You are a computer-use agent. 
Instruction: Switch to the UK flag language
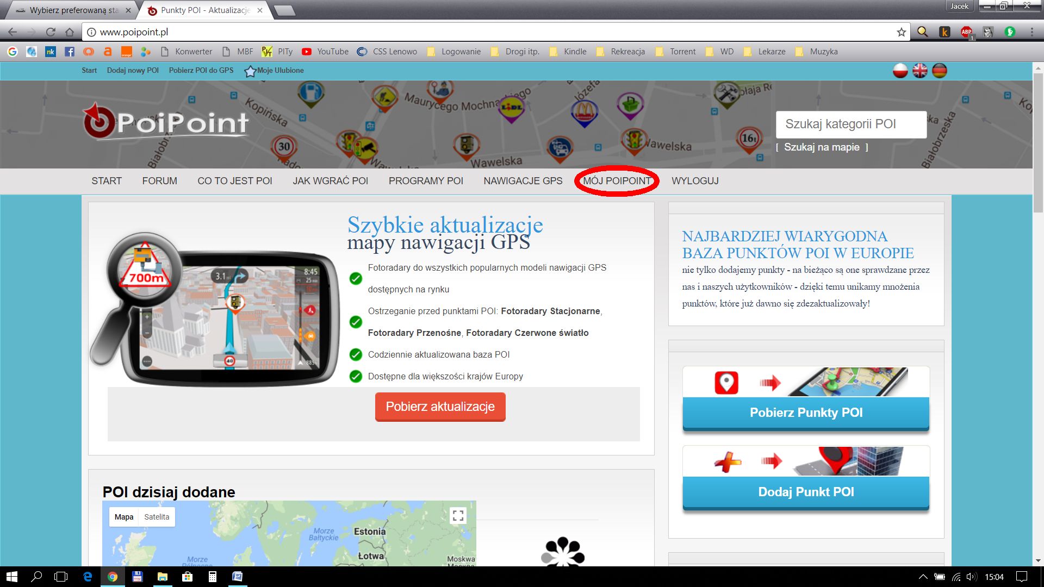[920, 71]
